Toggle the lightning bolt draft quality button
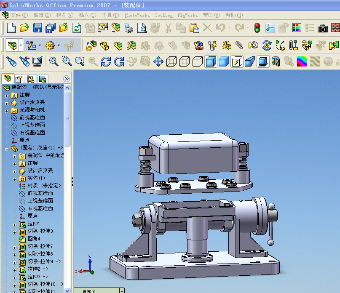This screenshot has height=293, width=340. pyautogui.click(x=237, y=61)
